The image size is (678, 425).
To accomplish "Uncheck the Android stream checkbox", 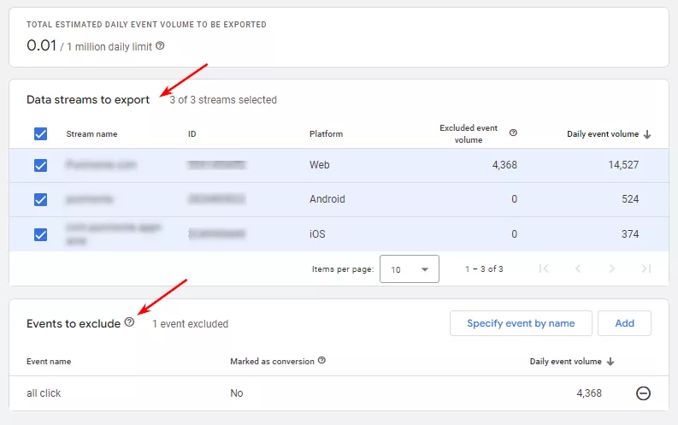I will (41, 200).
